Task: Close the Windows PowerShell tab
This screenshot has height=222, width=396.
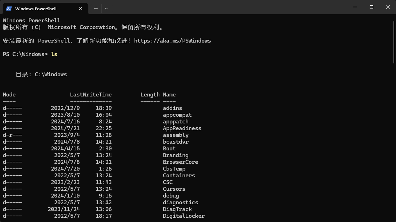Action: point(80,9)
